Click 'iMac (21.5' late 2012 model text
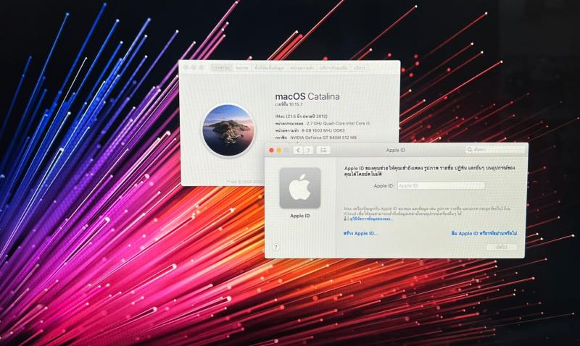The height and width of the screenshot is (346, 580). 301,117
